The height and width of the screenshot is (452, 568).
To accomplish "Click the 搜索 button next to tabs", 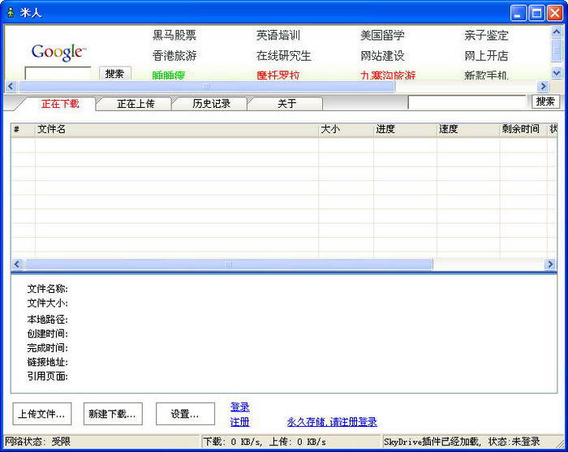I will [545, 101].
